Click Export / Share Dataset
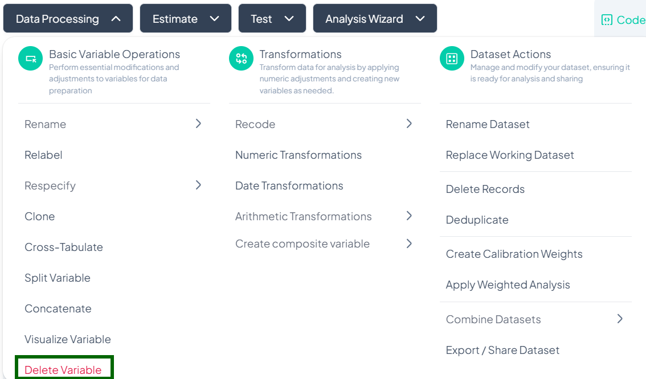The image size is (646, 379). pyautogui.click(x=502, y=350)
